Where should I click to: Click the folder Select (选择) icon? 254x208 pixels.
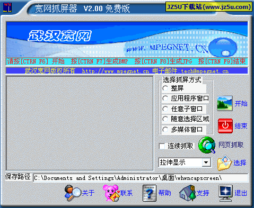point(224,163)
